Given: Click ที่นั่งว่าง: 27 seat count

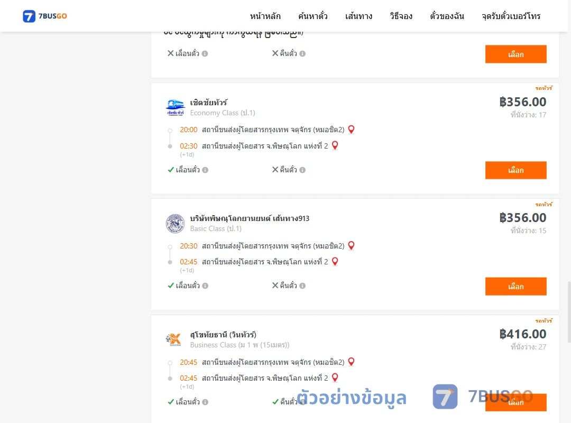Looking at the screenshot, I should 528,347.
